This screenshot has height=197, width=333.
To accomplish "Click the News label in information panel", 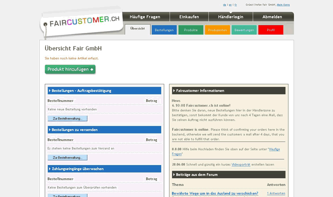I will click(x=176, y=101).
